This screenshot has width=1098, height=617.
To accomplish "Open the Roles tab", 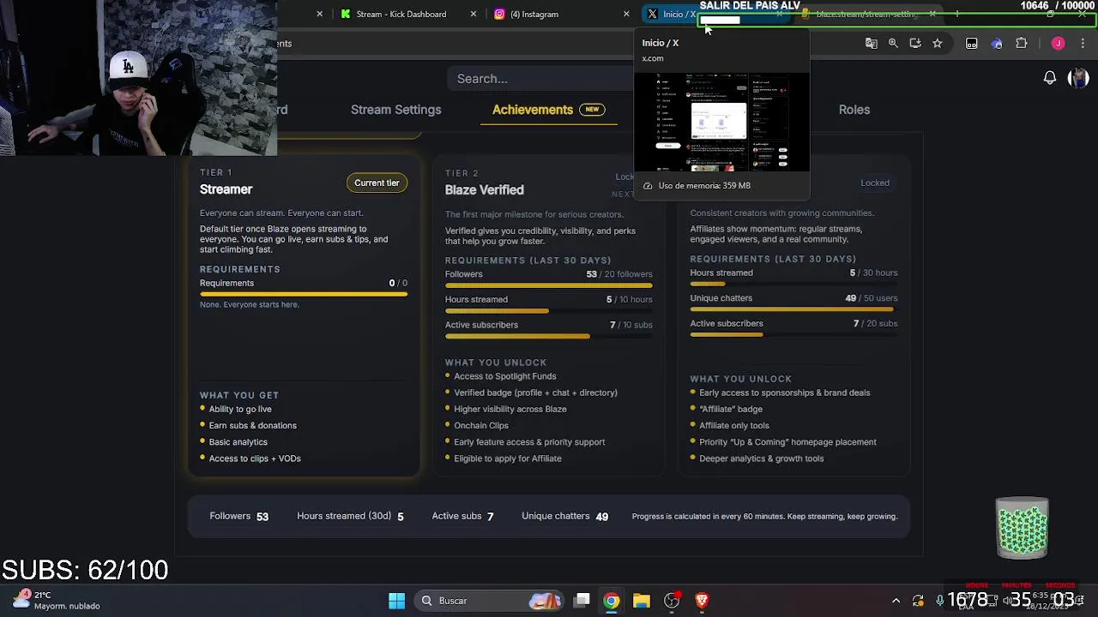I will [854, 110].
